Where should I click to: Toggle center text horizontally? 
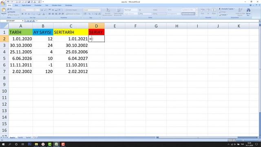click(53, 14)
